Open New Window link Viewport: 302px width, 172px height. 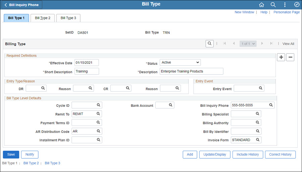click(x=244, y=12)
